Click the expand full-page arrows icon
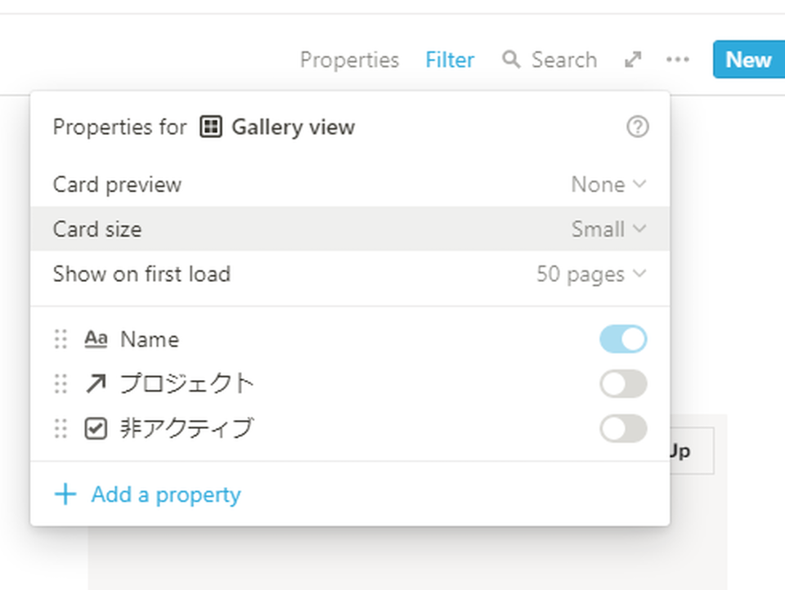785x590 pixels. click(x=633, y=60)
